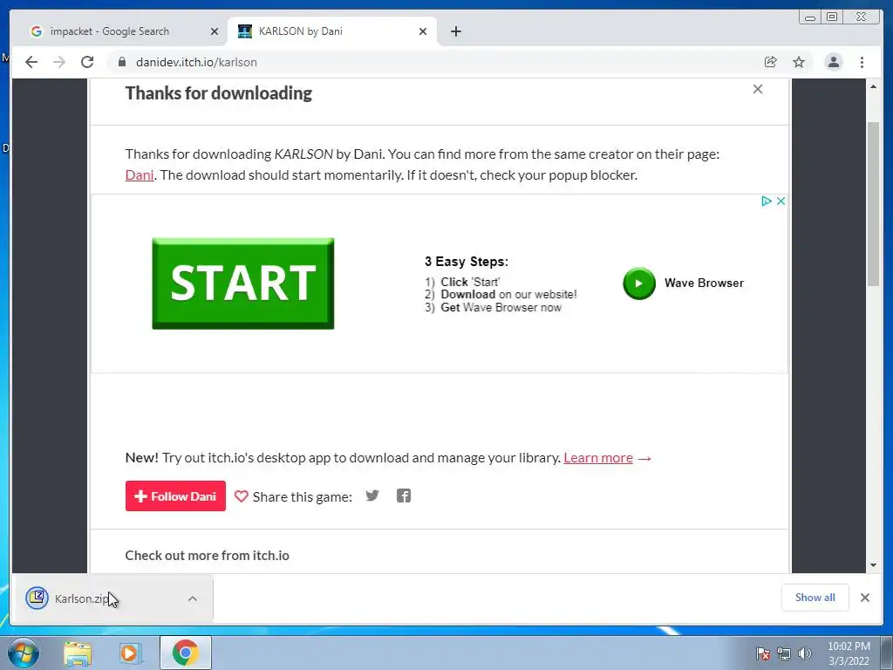Screen dimensions: 893x670
Task: Open Windows Explorer from taskbar
Action: 78,653
